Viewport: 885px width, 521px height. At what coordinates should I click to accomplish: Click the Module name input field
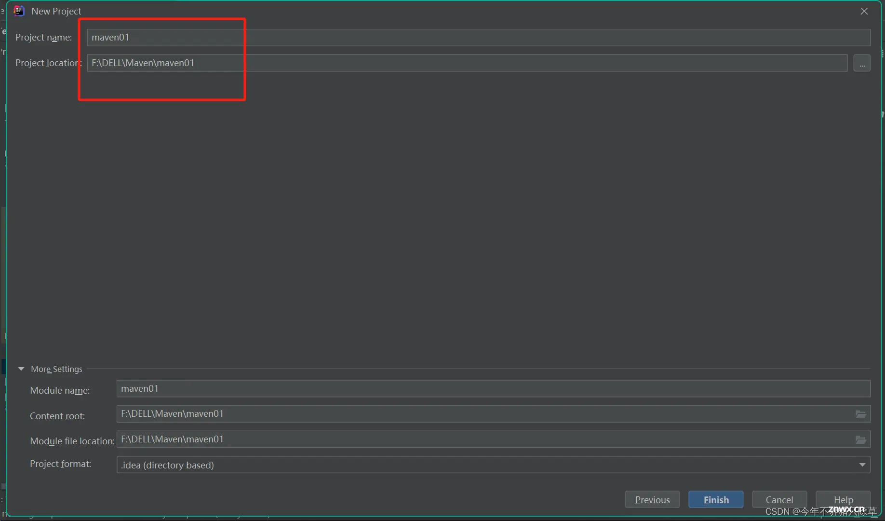click(x=494, y=389)
